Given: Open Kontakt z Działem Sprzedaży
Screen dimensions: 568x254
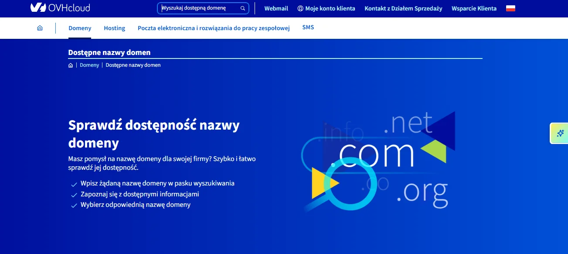Looking at the screenshot, I should coord(403,8).
